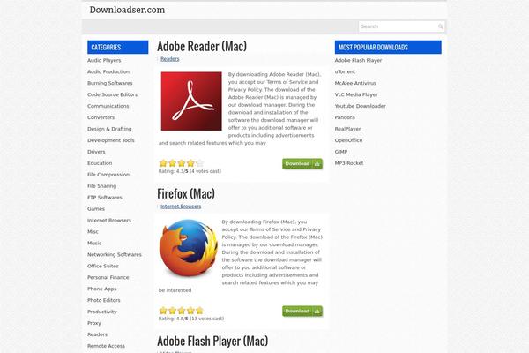The image size is (529, 353).
Task: Open MP3 Rocket popular download
Action: (349, 163)
